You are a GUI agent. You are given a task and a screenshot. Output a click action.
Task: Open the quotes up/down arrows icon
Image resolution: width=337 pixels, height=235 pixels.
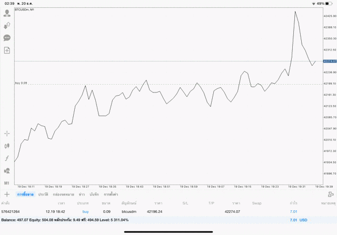click(7, 25)
